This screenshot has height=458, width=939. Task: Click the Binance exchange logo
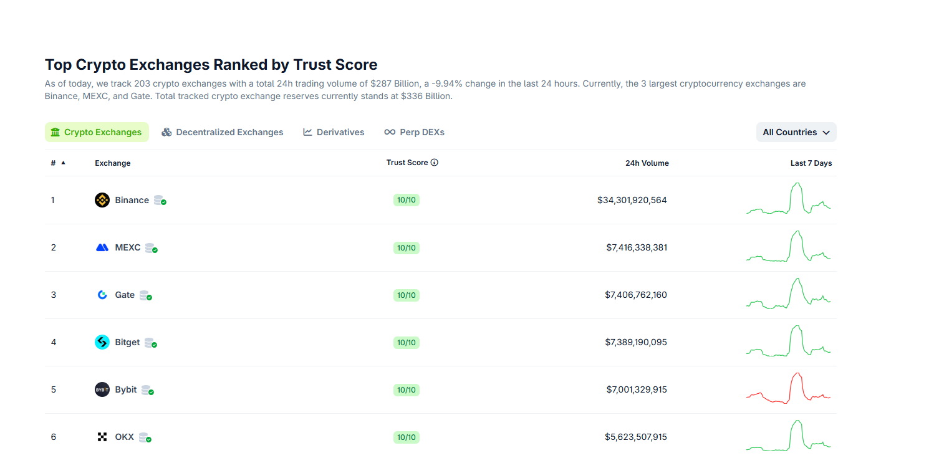pos(102,200)
